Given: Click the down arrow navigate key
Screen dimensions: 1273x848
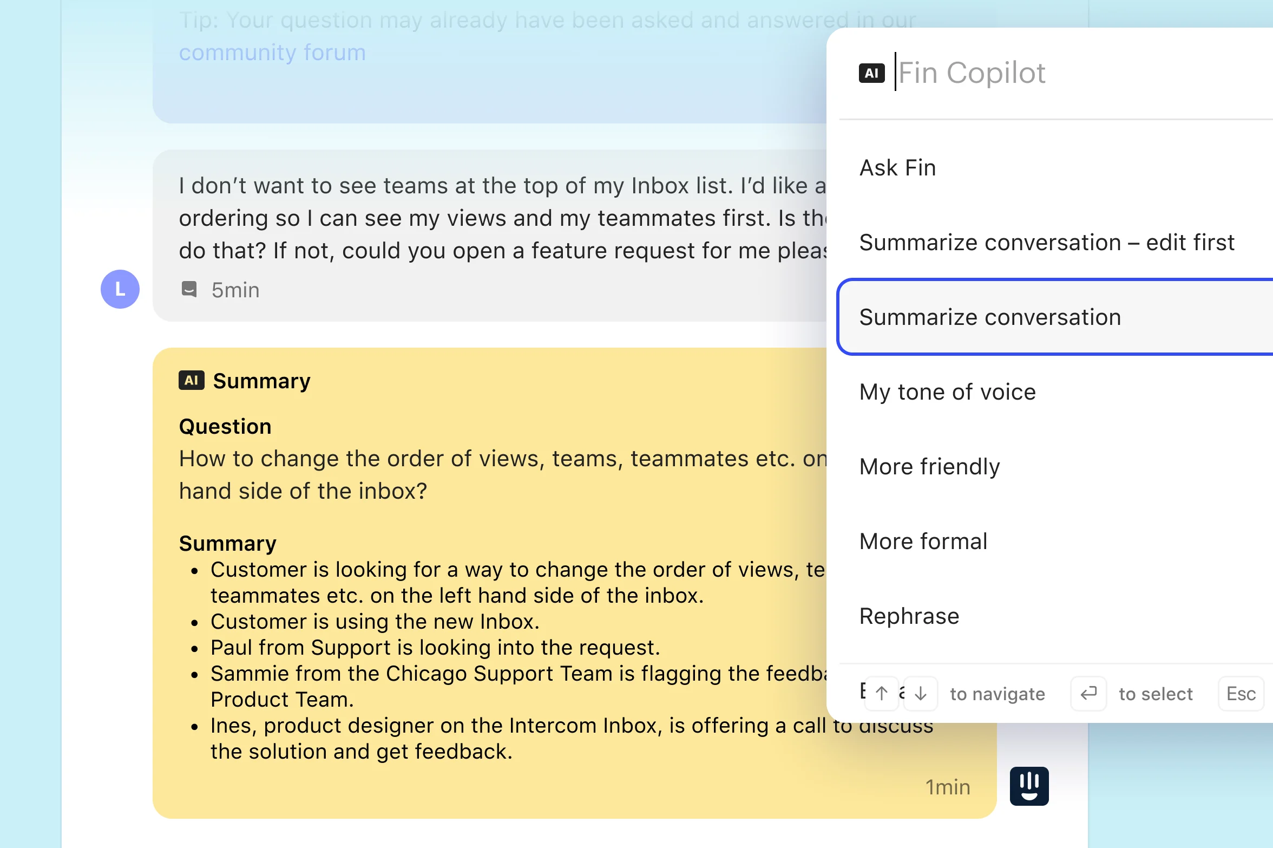Looking at the screenshot, I should click(x=921, y=694).
